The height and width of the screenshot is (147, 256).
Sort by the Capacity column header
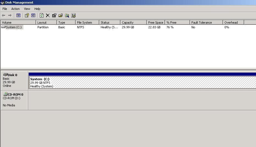(x=133, y=23)
